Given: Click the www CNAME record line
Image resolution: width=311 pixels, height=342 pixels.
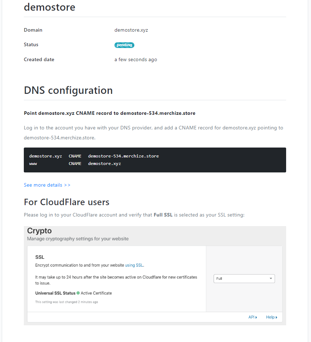Looking at the screenshot, I should [75, 164].
